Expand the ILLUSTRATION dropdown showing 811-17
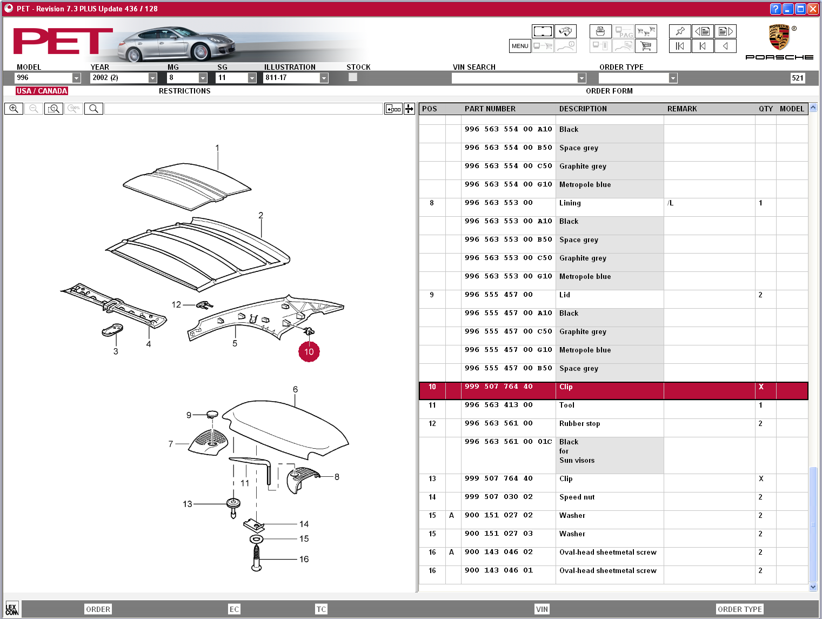 coord(324,78)
